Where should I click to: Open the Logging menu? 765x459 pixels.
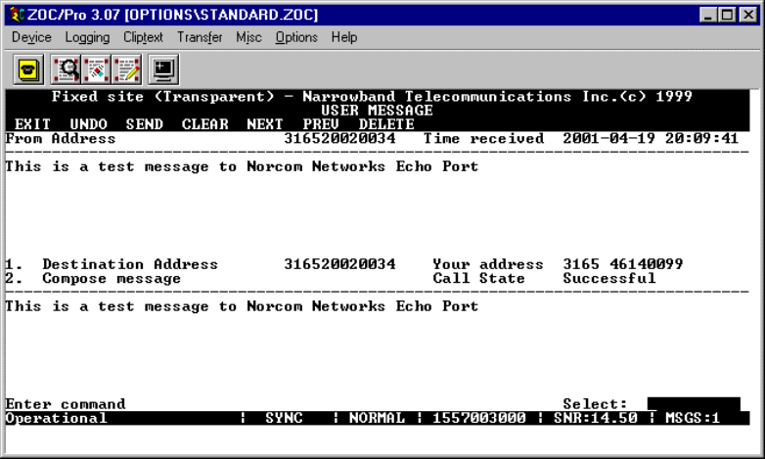point(87,37)
